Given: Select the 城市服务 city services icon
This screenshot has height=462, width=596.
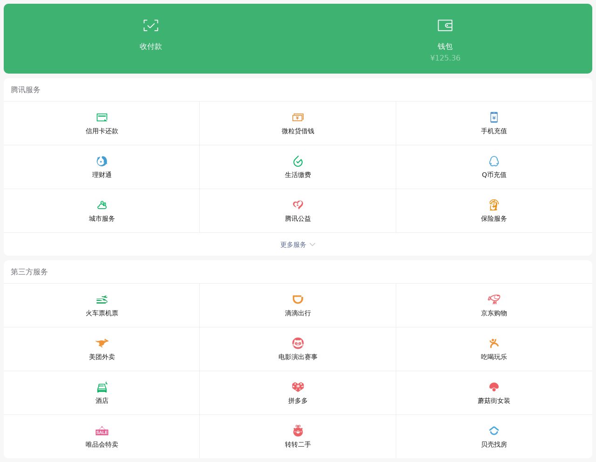Looking at the screenshot, I should click(x=102, y=205).
